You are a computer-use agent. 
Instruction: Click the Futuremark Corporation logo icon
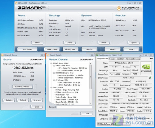[119, 8]
